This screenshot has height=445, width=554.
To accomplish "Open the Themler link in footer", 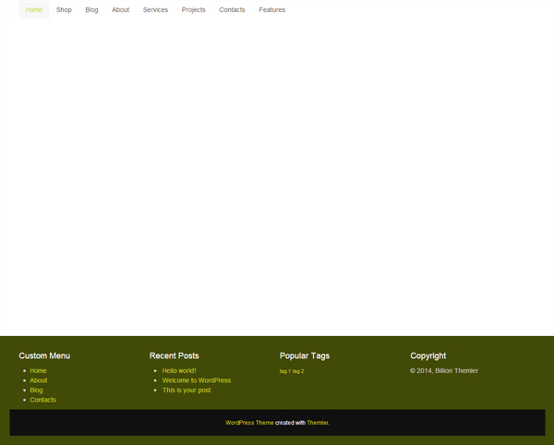I will click(x=318, y=423).
